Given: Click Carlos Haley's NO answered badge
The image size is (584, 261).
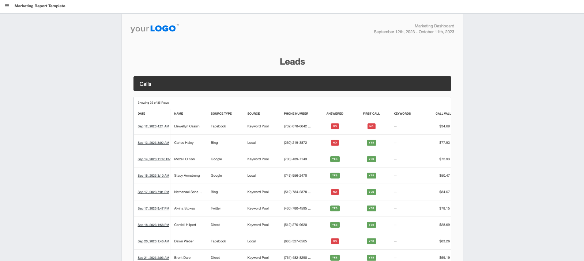Looking at the screenshot, I should click(x=335, y=143).
